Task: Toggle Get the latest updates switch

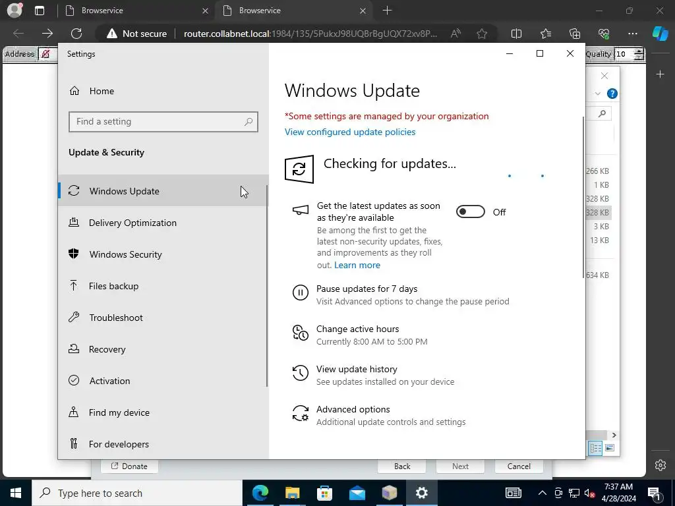Action: 471,211
